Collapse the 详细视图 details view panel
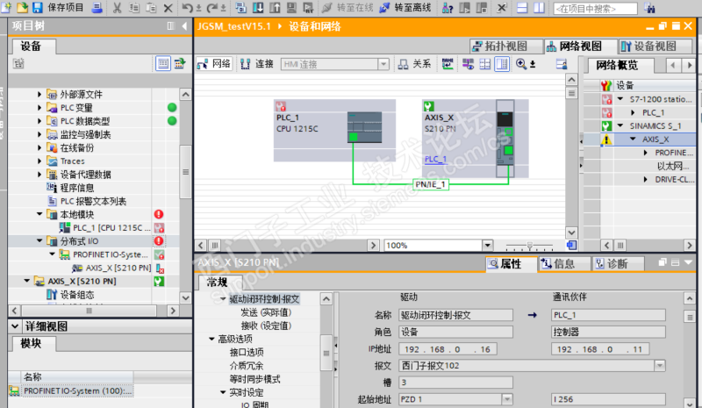702x408 pixels. (15, 326)
